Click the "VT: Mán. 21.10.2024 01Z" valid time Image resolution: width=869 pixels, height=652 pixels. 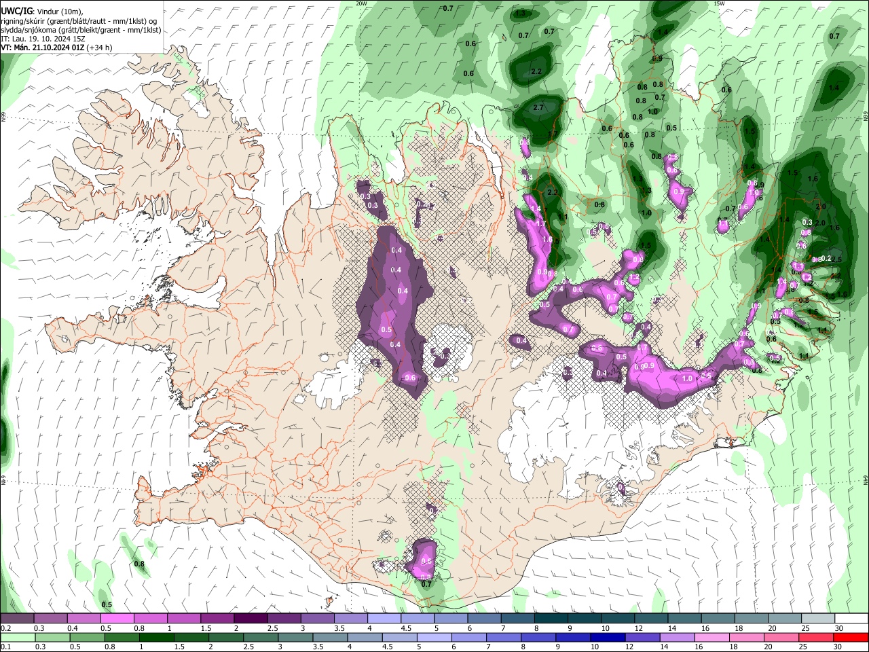(43, 48)
